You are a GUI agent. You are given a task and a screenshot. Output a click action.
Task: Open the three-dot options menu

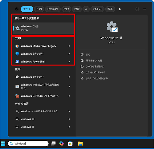(x=144, y=9)
